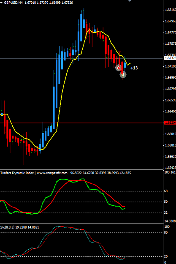Click the Traders Dynamic Index indicator label

17,173
